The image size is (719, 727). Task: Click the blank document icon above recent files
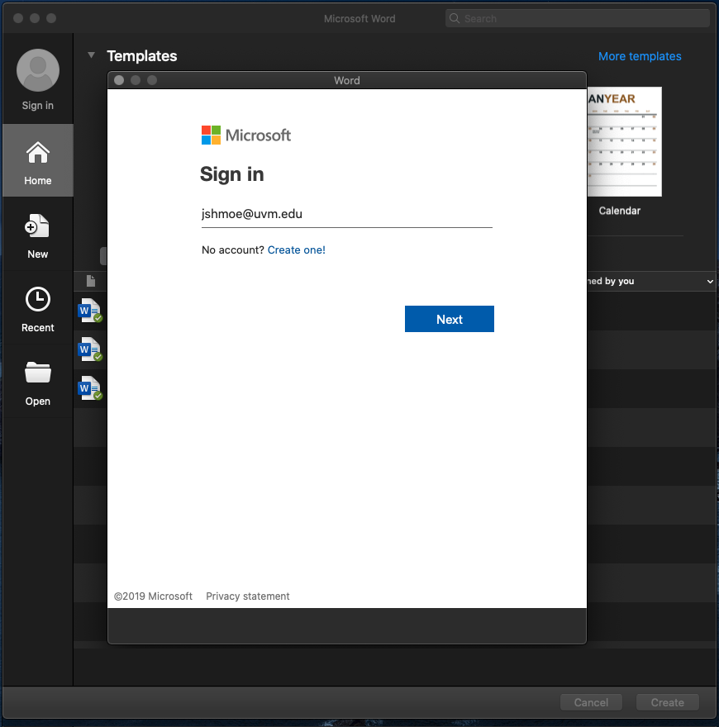click(x=90, y=281)
